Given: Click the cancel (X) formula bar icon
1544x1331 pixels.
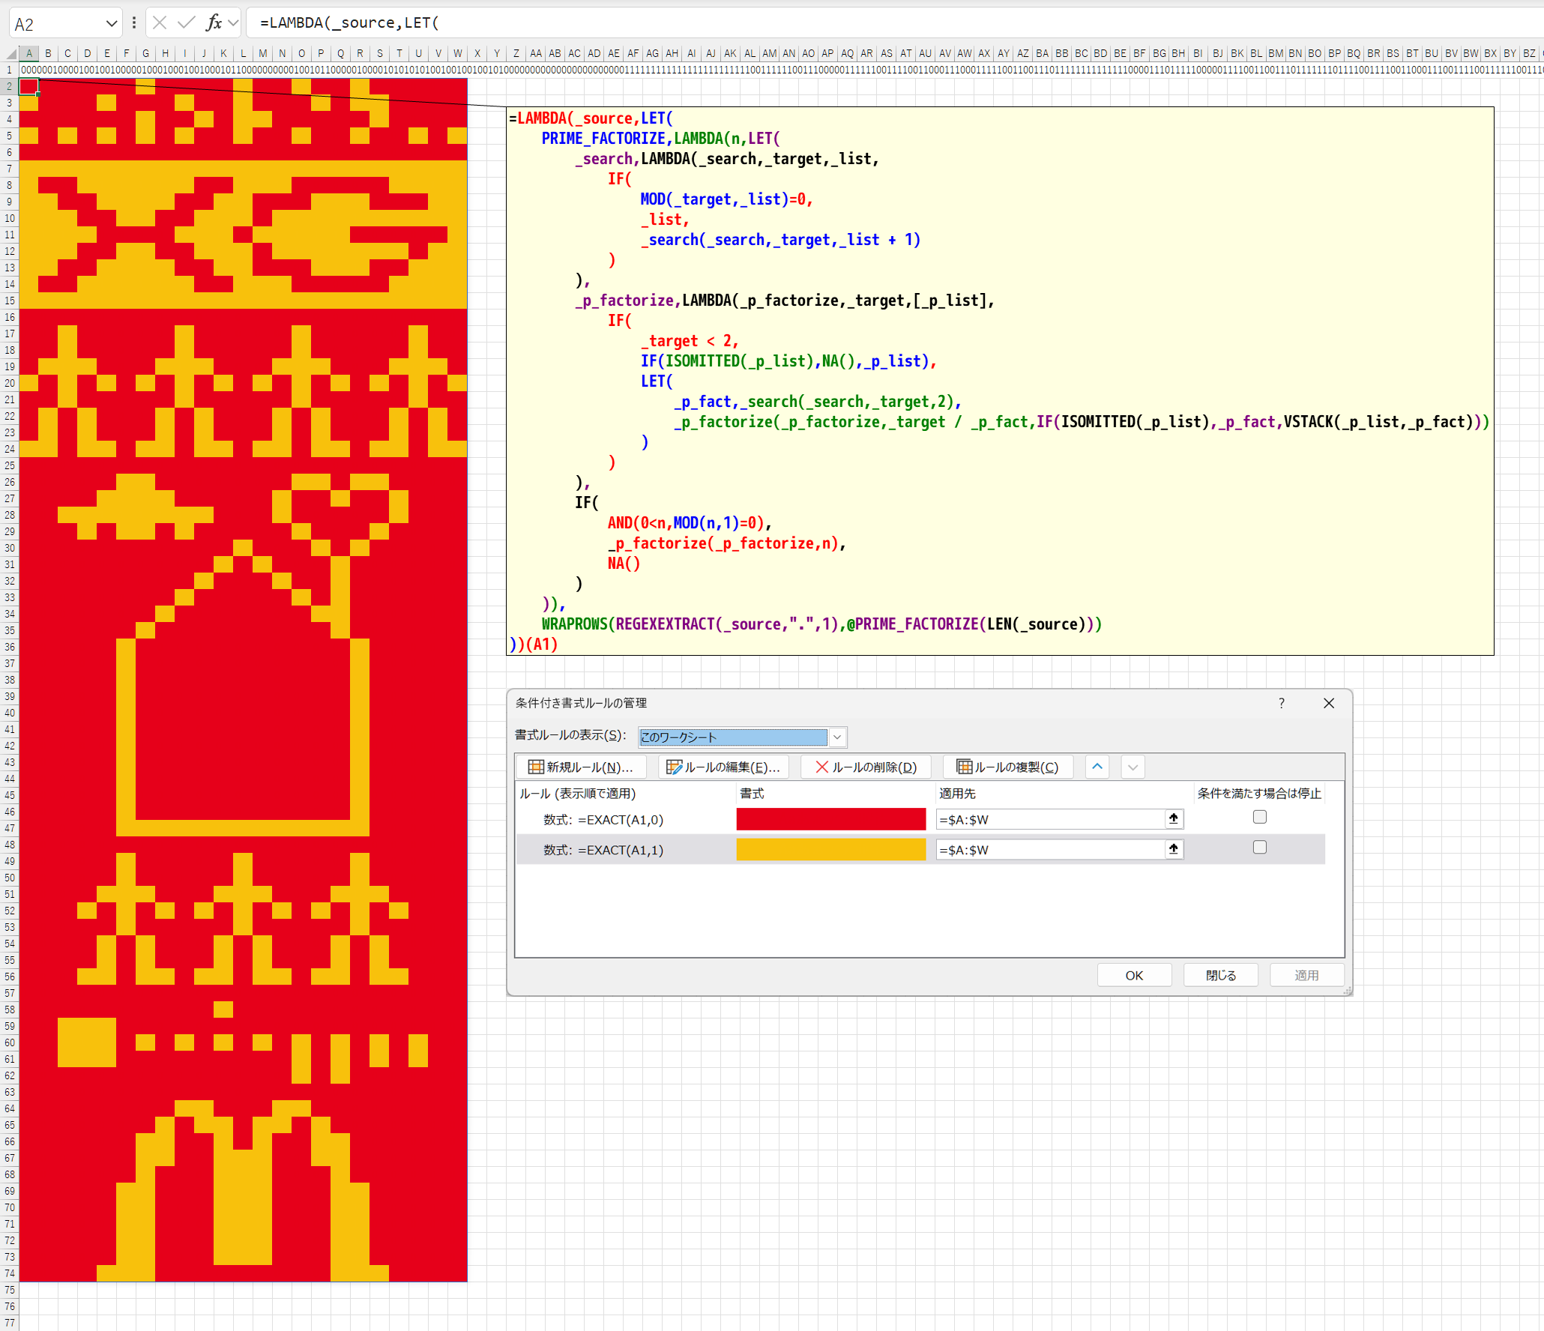Looking at the screenshot, I should 159,22.
